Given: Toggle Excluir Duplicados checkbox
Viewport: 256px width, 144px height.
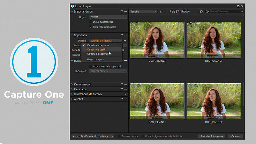Looking at the screenshot, I should [91, 27].
